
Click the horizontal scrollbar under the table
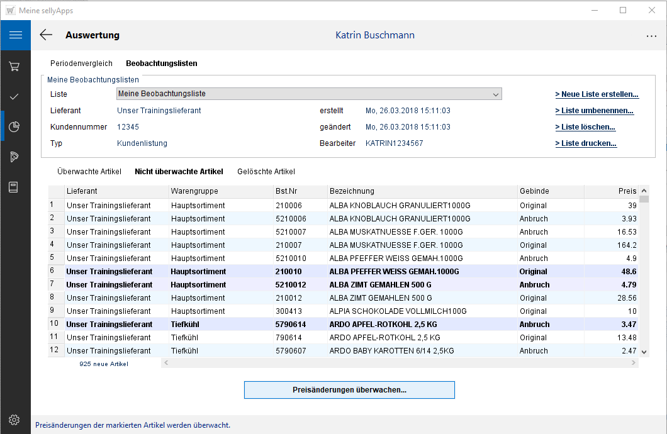400,363
